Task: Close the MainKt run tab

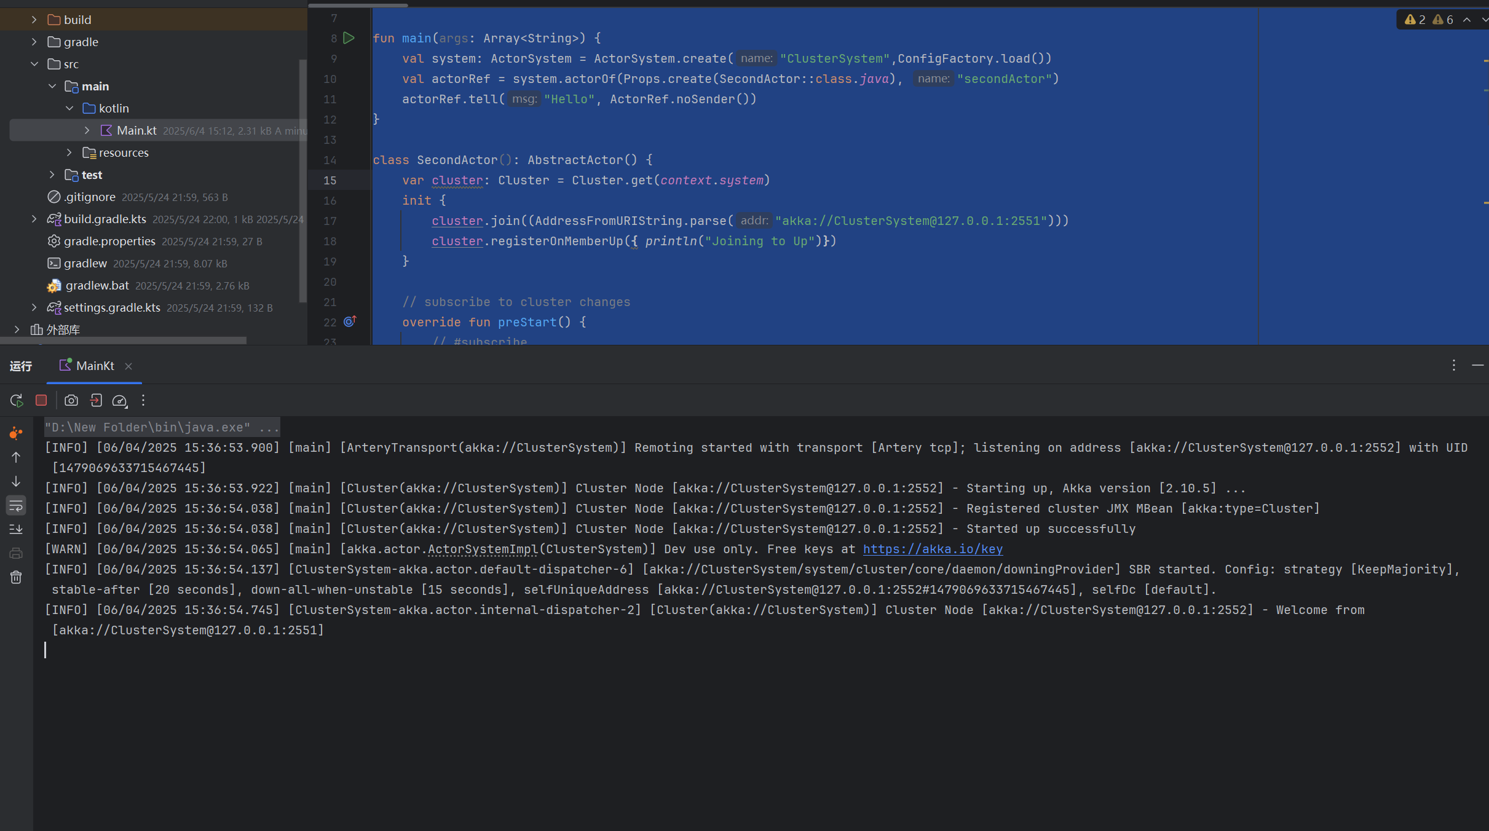Action: tap(128, 366)
